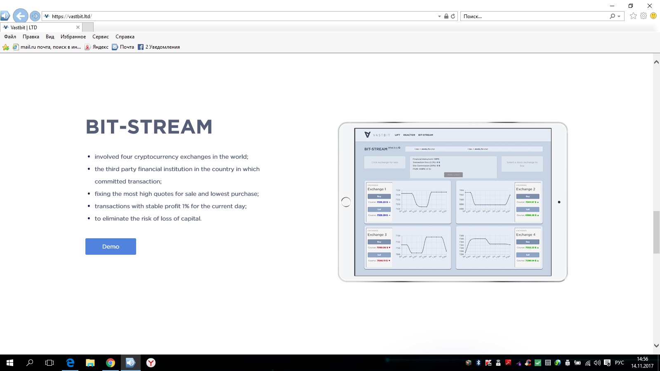Image resolution: width=660 pixels, height=371 pixels.
Task: Expand the address bar autocomplete dropdown arrow
Action: pyautogui.click(x=439, y=16)
